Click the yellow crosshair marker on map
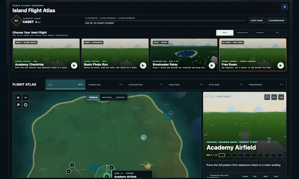299x179 pixels. (148, 166)
